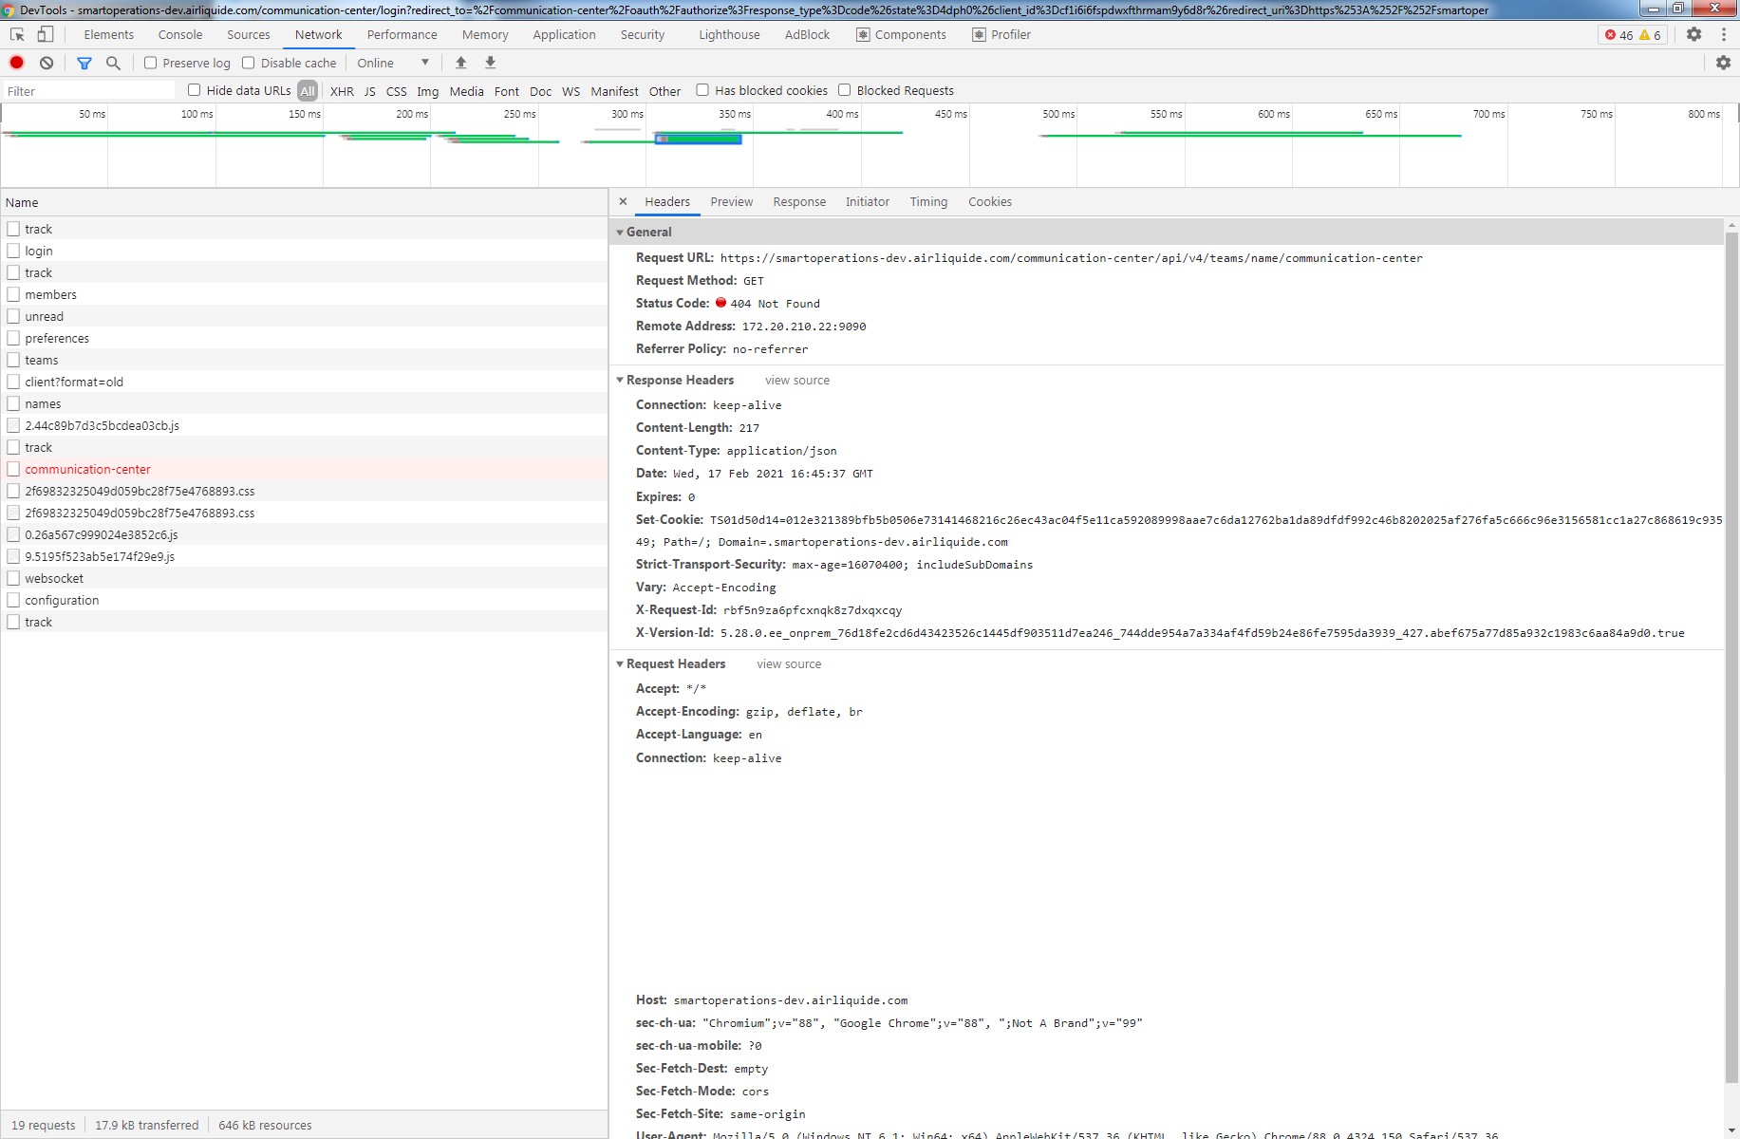Show the Timing tab
Image resolution: width=1740 pixels, height=1139 pixels.
928,201
